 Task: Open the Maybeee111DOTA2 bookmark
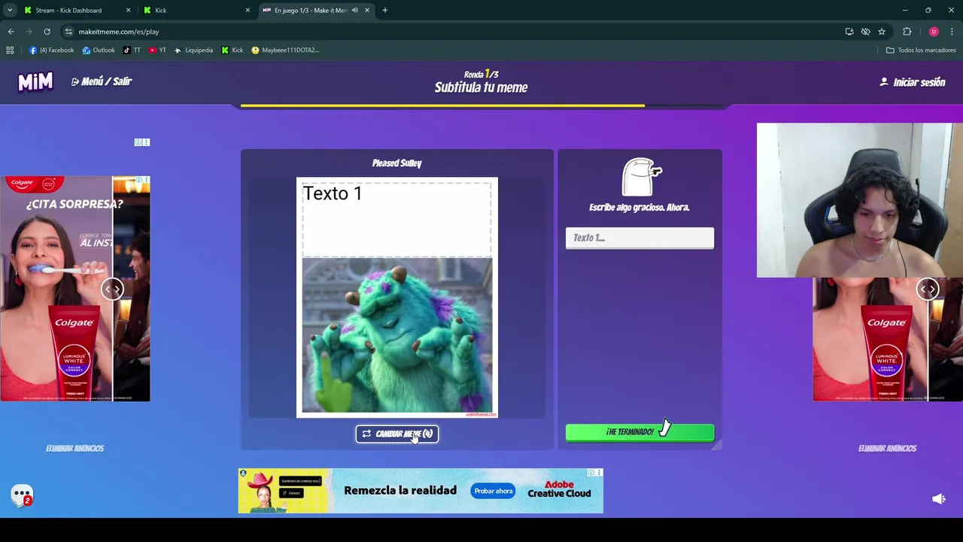285,50
